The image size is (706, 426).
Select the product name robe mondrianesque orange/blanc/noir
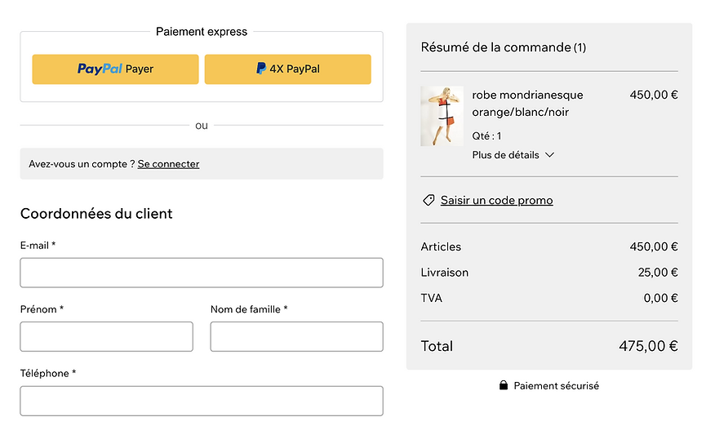click(x=527, y=104)
